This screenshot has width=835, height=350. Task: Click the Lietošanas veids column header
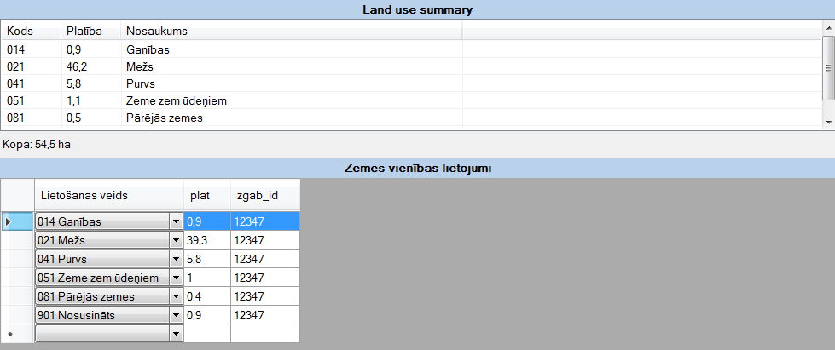pyautogui.click(x=108, y=196)
